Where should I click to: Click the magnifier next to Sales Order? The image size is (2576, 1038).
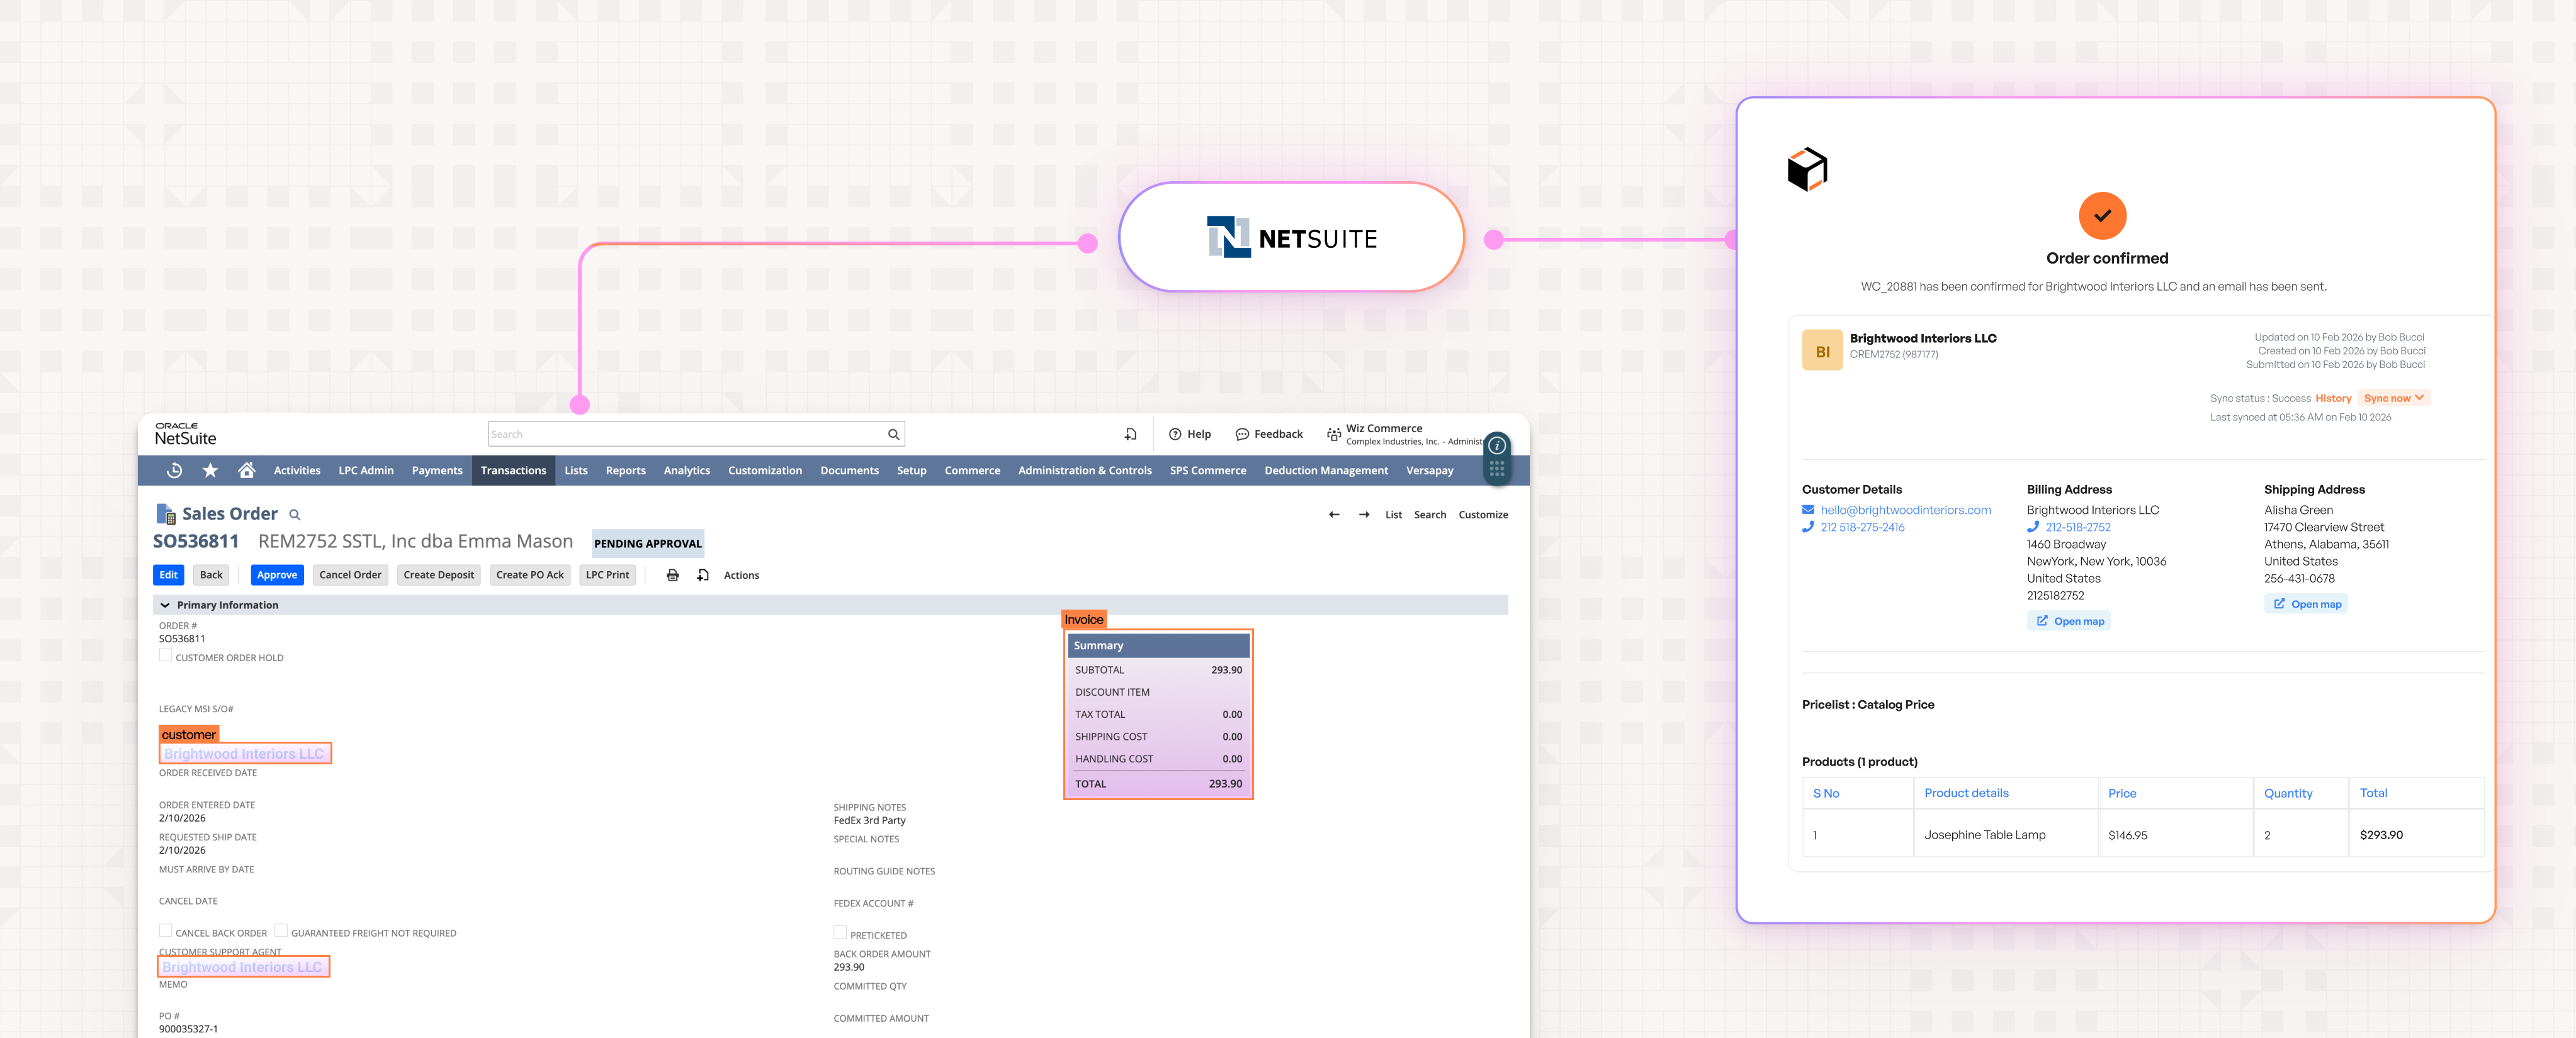point(295,515)
